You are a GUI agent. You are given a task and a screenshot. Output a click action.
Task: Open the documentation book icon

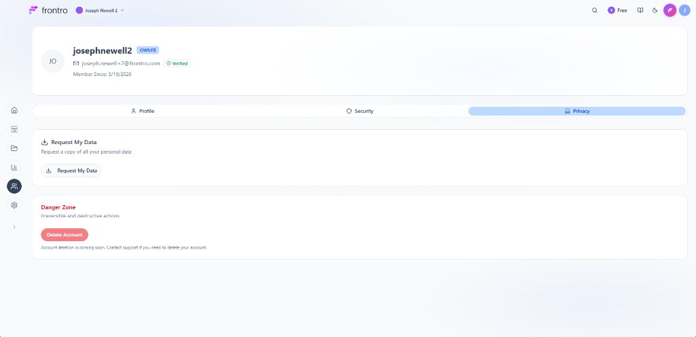(x=640, y=10)
